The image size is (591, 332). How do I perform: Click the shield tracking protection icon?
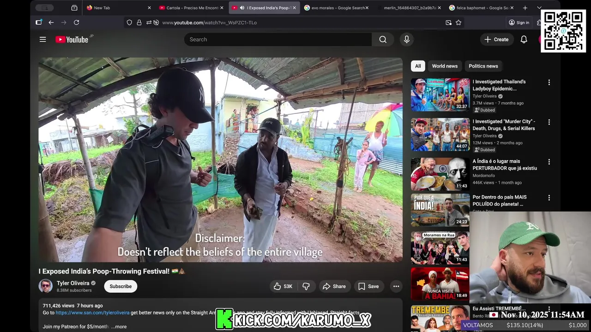pyautogui.click(x=129, y=23)
